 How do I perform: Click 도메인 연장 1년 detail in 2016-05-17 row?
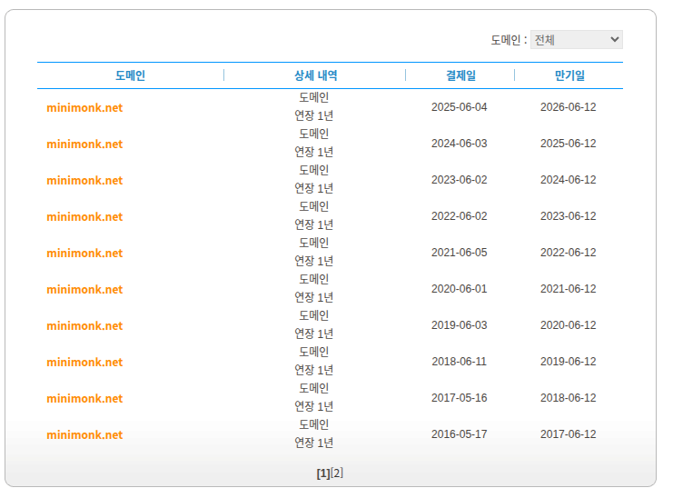pyautogui.click(x=313, y=433)
